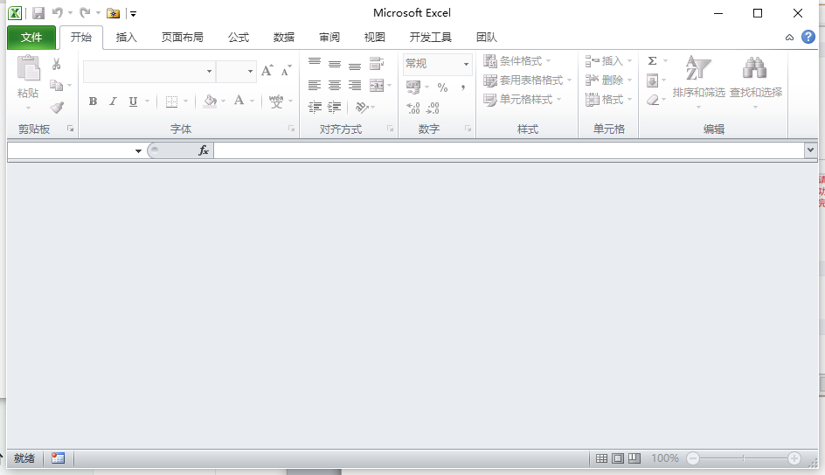Screen dimensions: 825x475
Task: Switch to the 数据 tab
Action: pyautogui.click(x=283, y=38)
